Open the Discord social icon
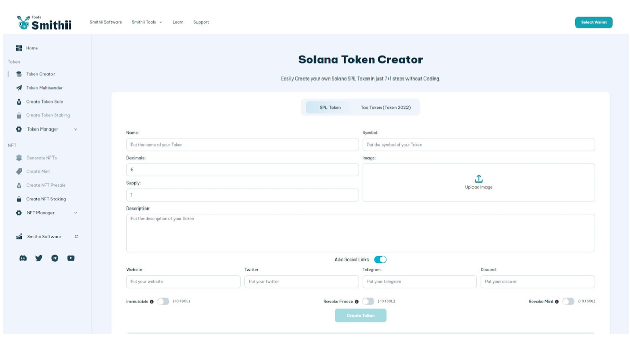This screenshot has width=630, height=338. 23,258
